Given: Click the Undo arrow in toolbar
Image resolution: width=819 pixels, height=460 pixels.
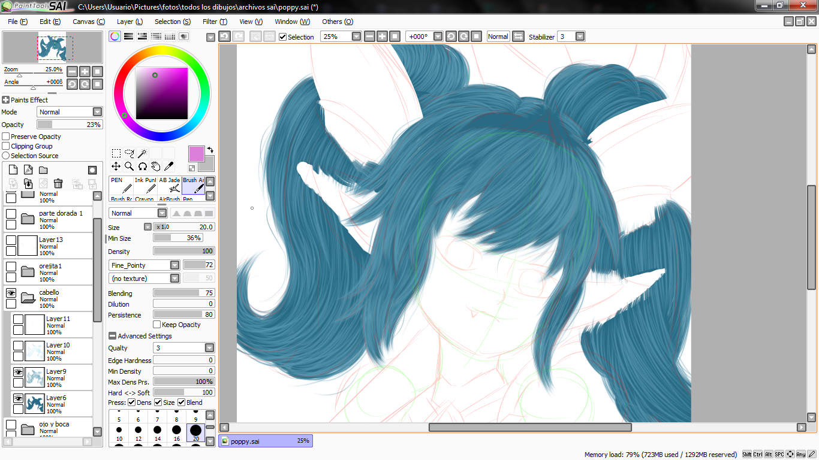Looking at the screenshot, I should point(224,37).
